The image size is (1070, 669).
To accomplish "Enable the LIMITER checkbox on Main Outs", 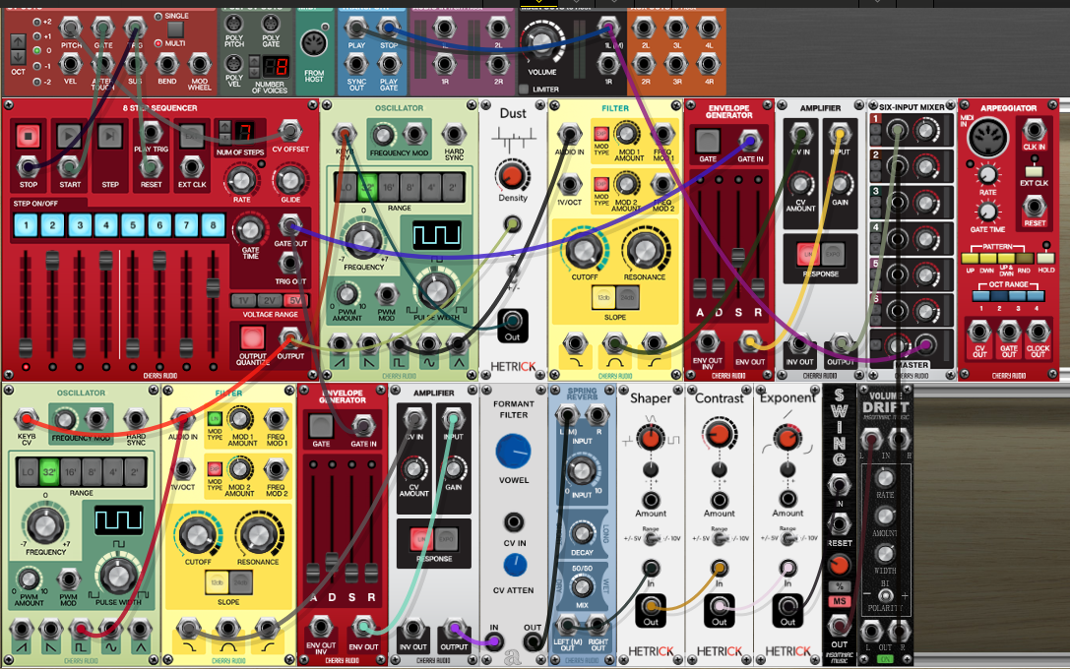I will point(524,89).
